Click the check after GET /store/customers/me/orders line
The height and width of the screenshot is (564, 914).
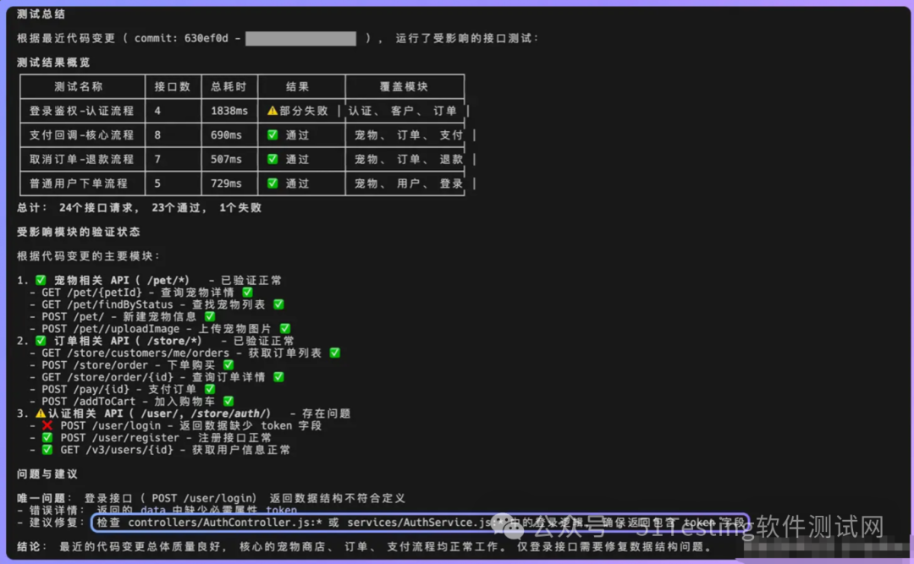[334, 353]
